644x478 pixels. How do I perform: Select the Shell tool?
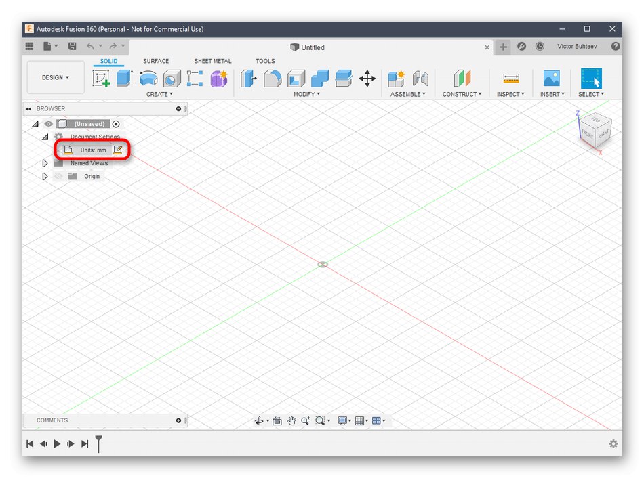[x=296, y=78]
